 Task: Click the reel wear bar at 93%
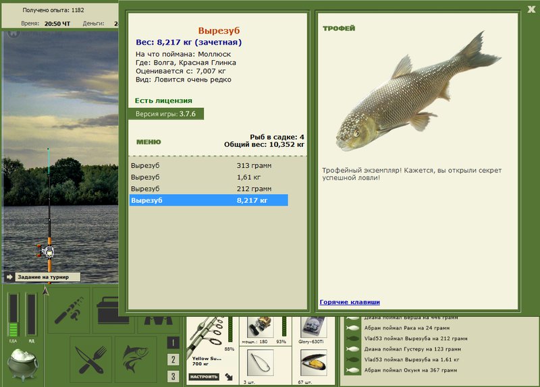[x=284, y=326]
